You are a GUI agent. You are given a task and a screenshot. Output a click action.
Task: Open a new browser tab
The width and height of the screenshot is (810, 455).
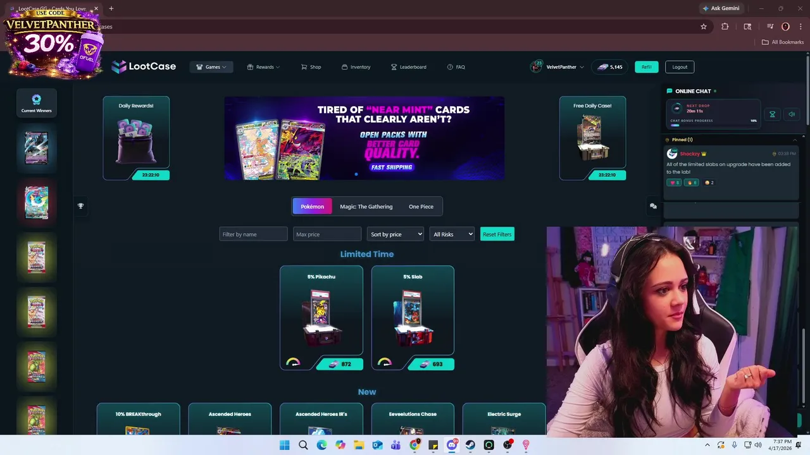[x=111, y=8]
